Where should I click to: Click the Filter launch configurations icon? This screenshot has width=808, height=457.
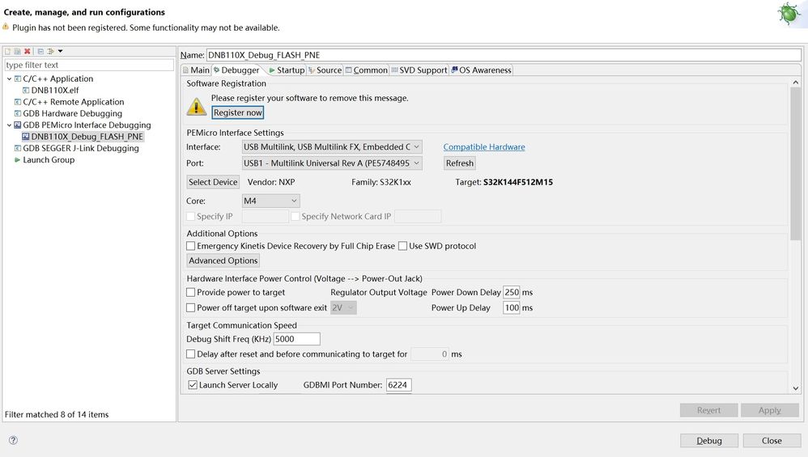(50, 51)
